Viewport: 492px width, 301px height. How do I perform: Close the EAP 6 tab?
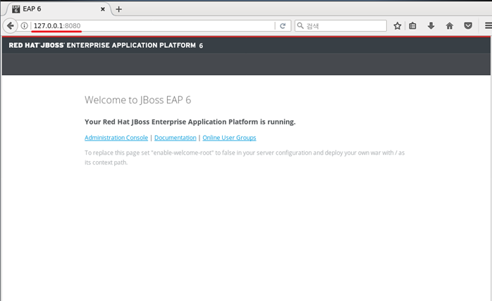(x=103, y=9)
